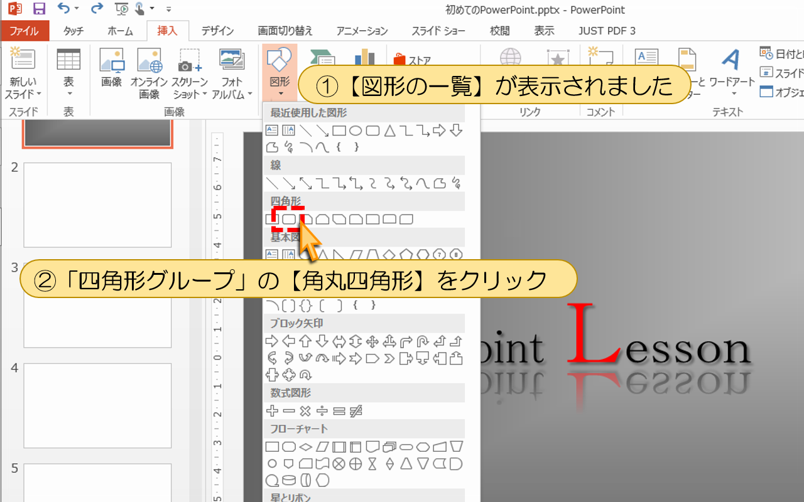Pick the snip diagonal corner rectangle shape

pyautogui.click(x=339, y=219)
